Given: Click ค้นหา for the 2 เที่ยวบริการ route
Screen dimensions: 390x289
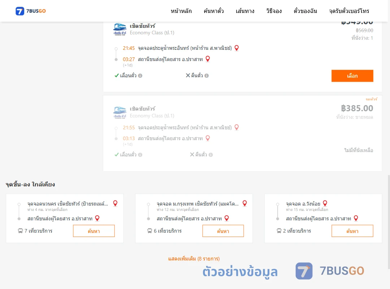Looking at the screenshot, I should [x=352, y=231].
